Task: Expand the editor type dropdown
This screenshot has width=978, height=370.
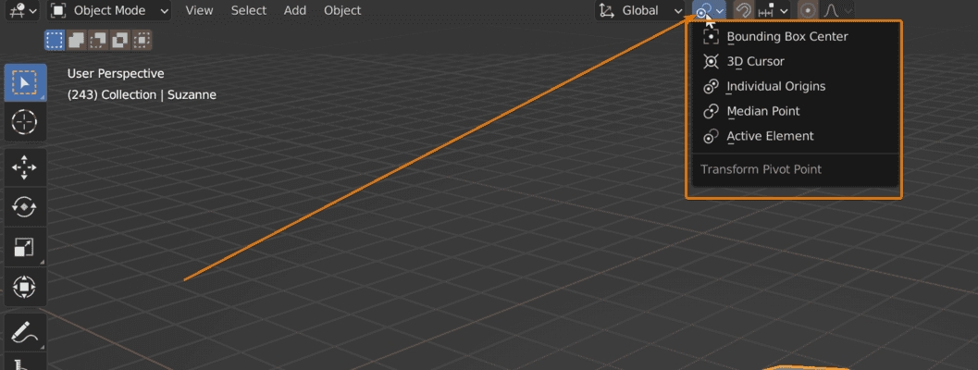Action: click(22, 11)
